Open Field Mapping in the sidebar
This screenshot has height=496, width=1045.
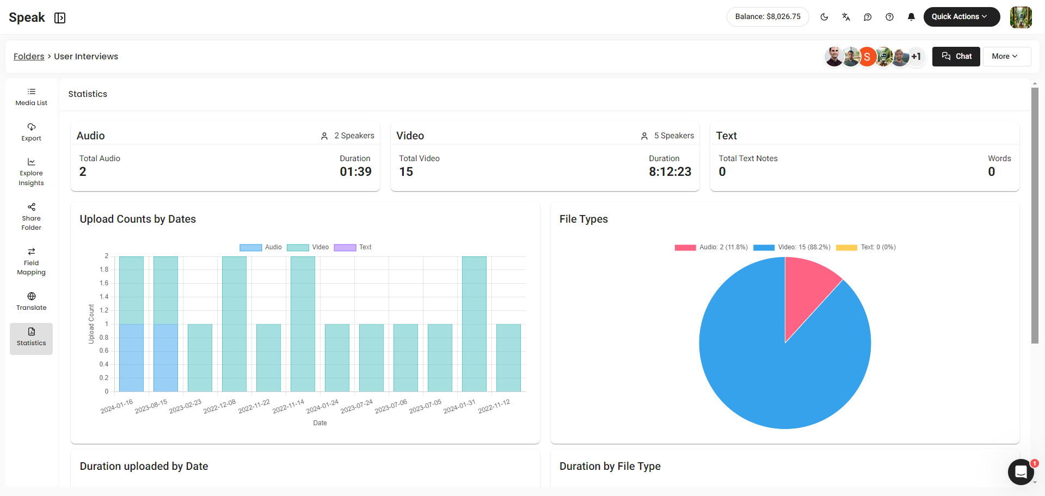pyautogui.click(x=31, y=261)
